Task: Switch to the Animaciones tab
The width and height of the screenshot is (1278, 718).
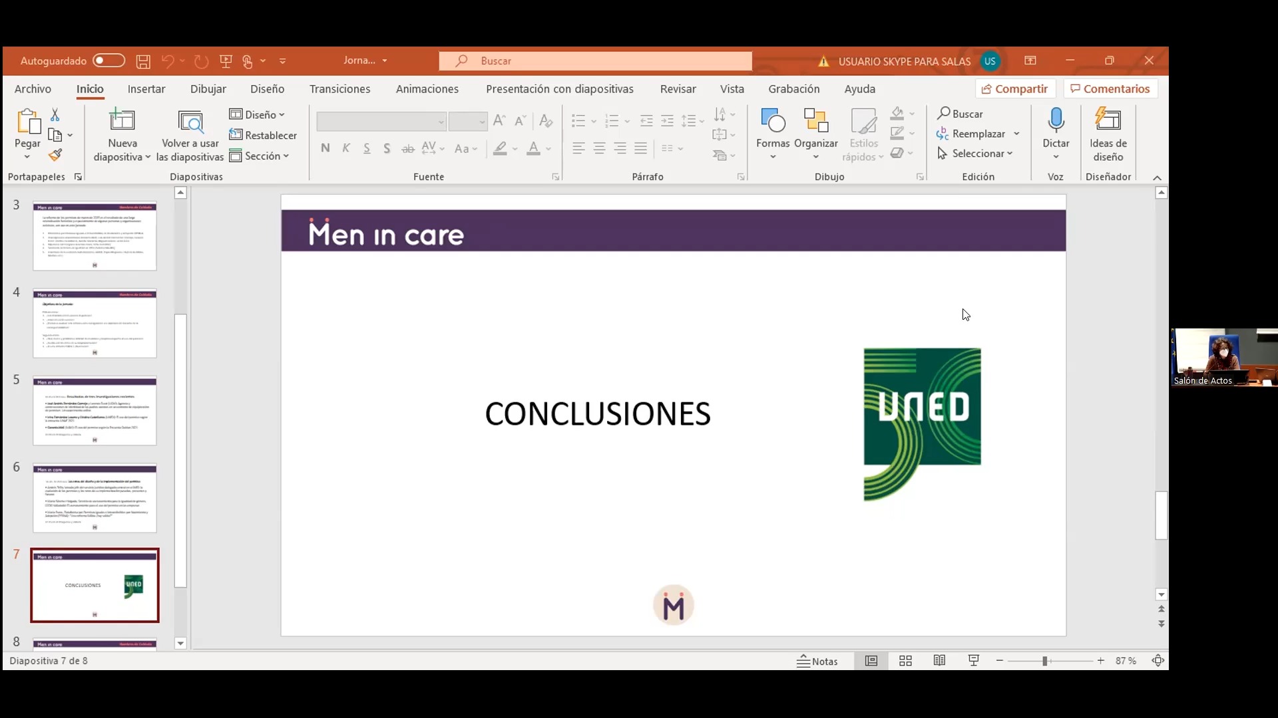Action: coord(427,89)
